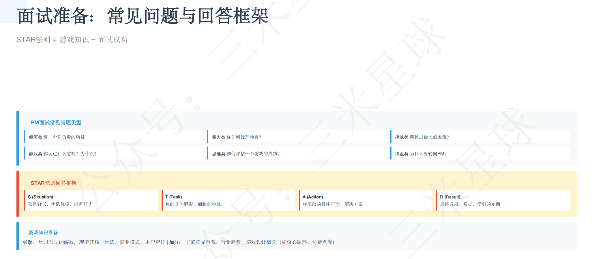Select the subtitle STAR法则 + 游戏知识 = 面试成功

[72, 40]
